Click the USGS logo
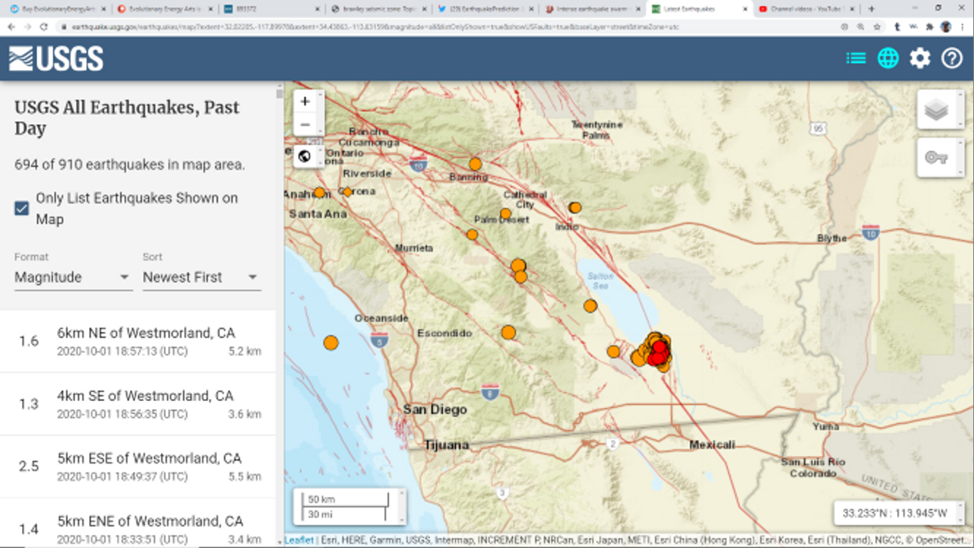Viewport: 974px width, 548px height. 56,59
